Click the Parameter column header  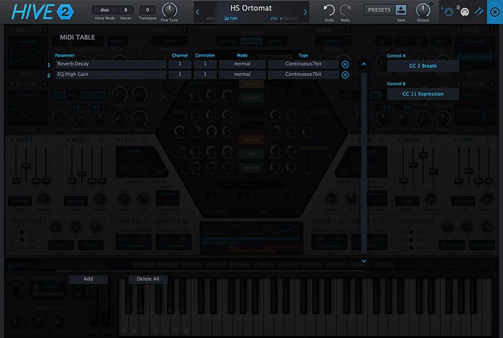pyautogui.click(x=65, y=55)
